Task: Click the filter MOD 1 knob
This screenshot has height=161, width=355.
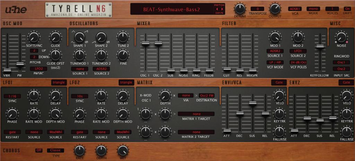Action: [275, 37]
